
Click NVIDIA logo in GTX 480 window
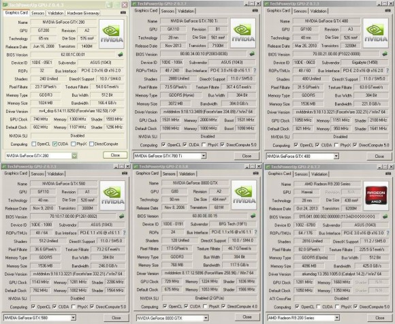pos(376,33)
